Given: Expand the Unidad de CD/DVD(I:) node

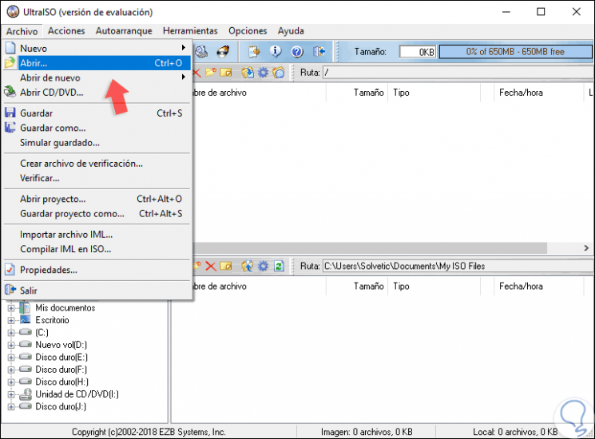Looking at the screenshot, I should (11, 394).
